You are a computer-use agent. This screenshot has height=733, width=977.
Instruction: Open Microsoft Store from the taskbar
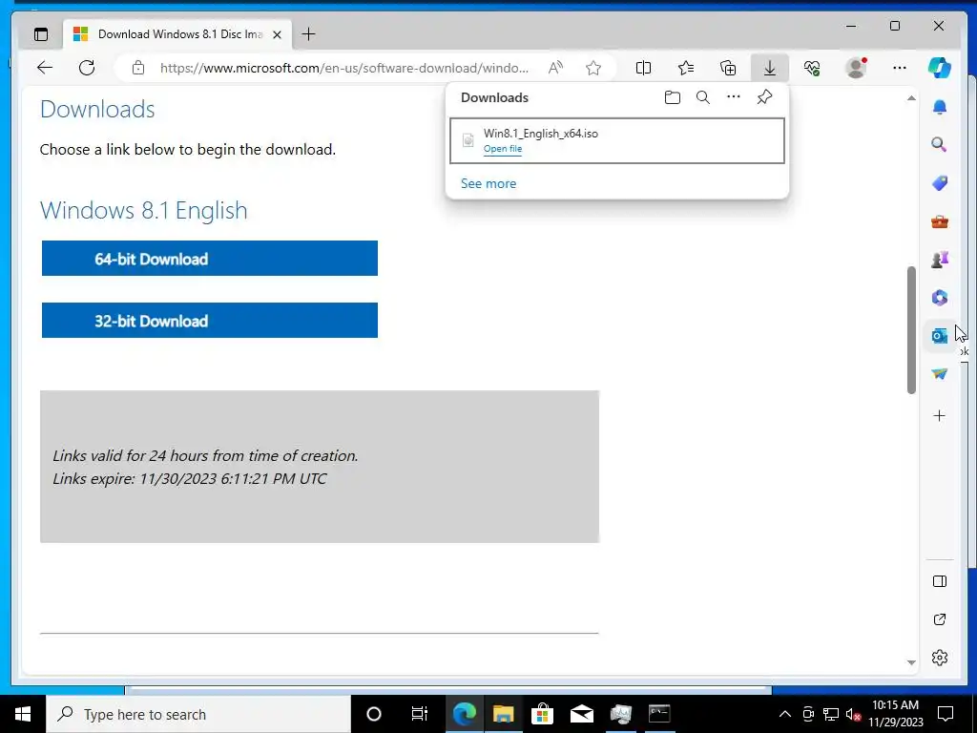coord(542,714)
